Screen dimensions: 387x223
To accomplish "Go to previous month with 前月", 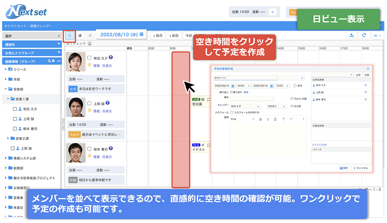I will 158,36.
